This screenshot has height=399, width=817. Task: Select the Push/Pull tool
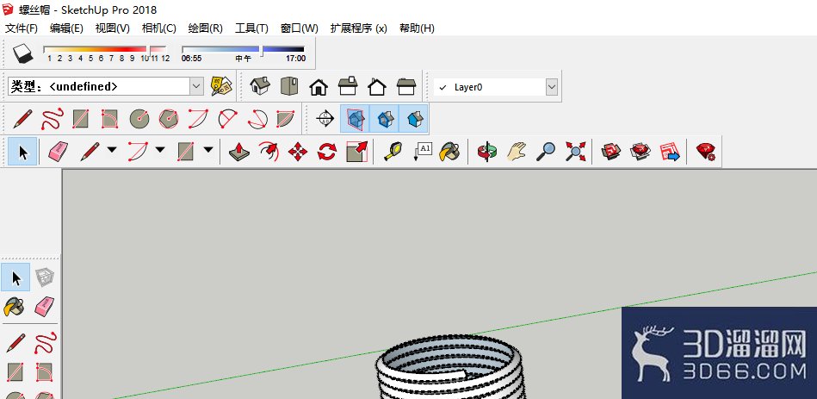coord(238,152)
